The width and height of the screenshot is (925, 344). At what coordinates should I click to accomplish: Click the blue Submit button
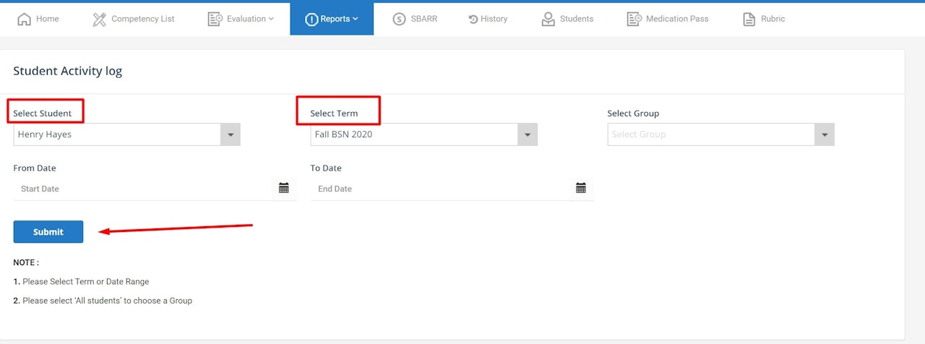tap(48, 232)
